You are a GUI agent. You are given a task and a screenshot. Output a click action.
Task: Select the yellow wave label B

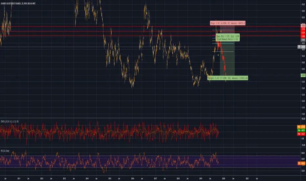[221, 32]
